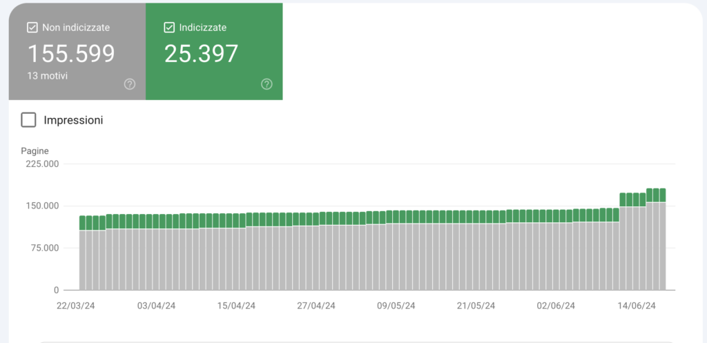This screenshot has width=707, height=343.
Task: Click the first bar in the chart
Action: pos(83,253)
